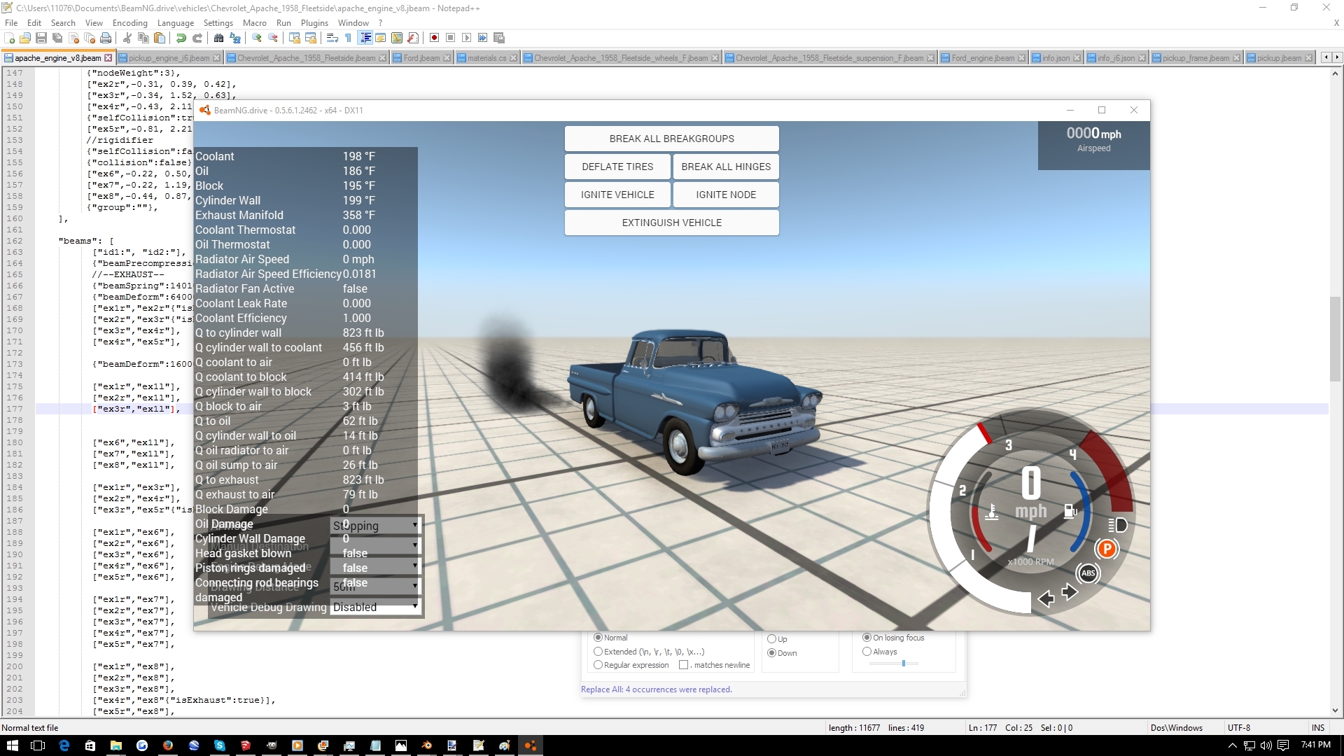Screen dimensions: 1344x756
Task: Open Firefox from the taskbar
Action: tap(168, 745)
